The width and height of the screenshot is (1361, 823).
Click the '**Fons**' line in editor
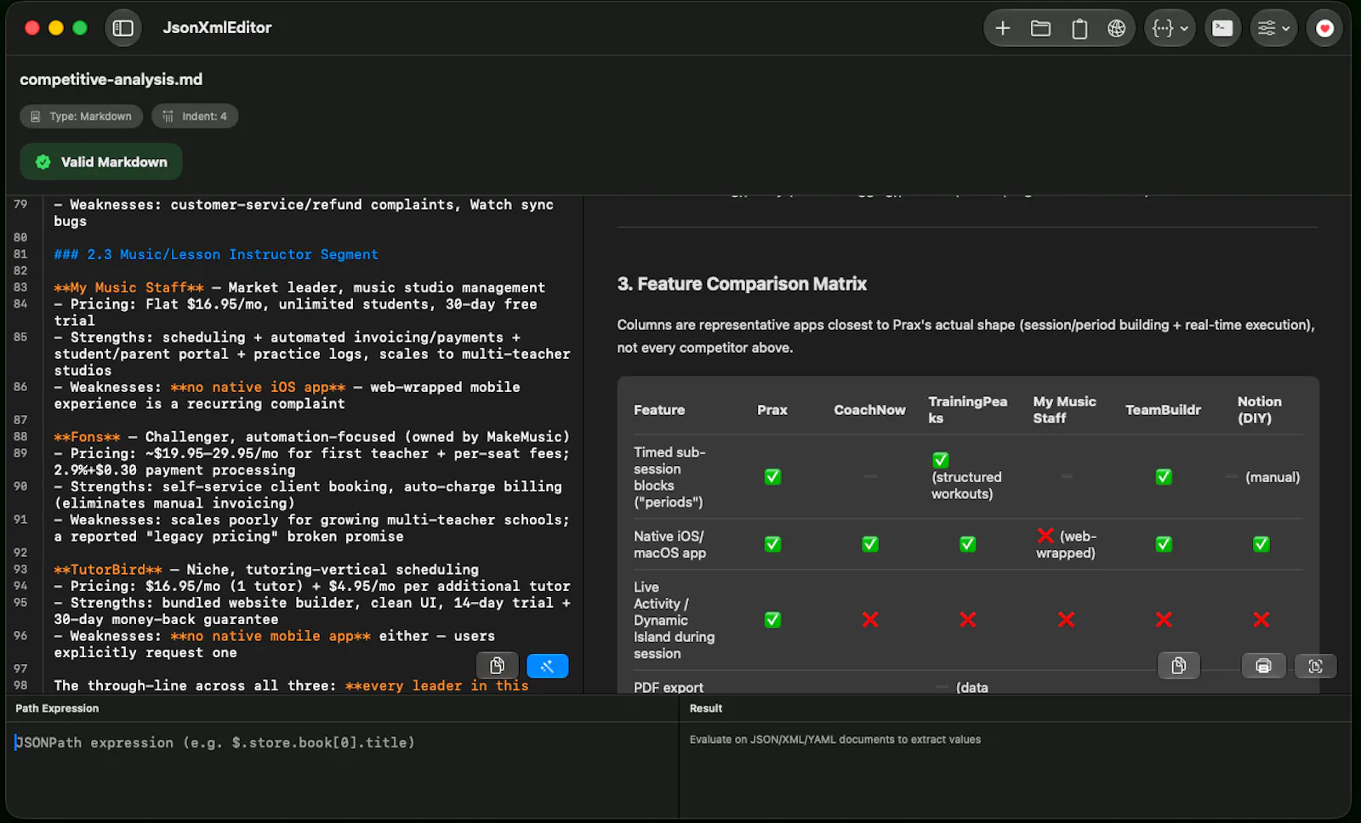click(x=312, y=437)
